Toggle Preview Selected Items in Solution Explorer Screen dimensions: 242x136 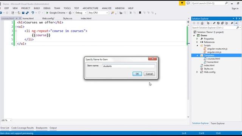pos(236,23)
